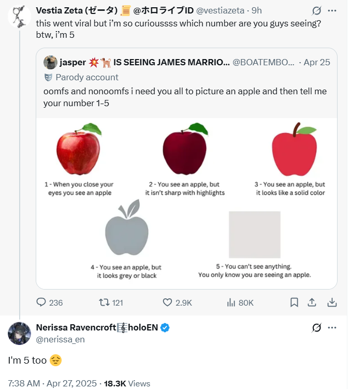The height and width of the screenshot is (389, 351).
Task: Click Grok icon on Vestia Zeta's tweet
Action: coord(316,10)
